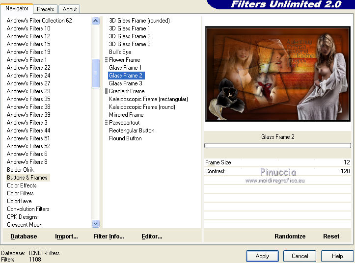Open the About tab
Image resolution: width=355 pixels, height=263 pixels.
coord(70,9)
